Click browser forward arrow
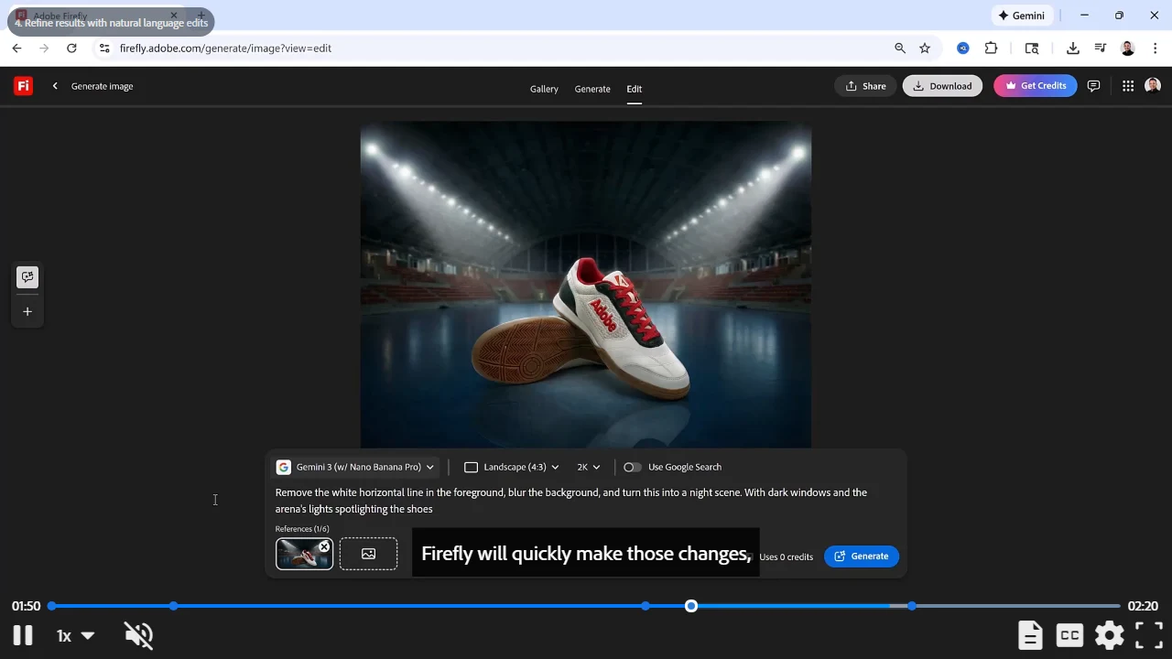 coord(44,49)
